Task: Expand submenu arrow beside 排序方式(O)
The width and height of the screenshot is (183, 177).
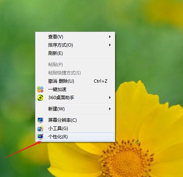Action: pos(110,45)
